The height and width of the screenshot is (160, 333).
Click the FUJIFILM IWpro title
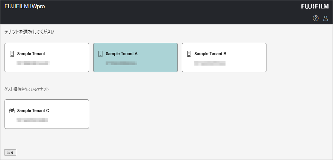pyautogui.click(x=25, y=6)
